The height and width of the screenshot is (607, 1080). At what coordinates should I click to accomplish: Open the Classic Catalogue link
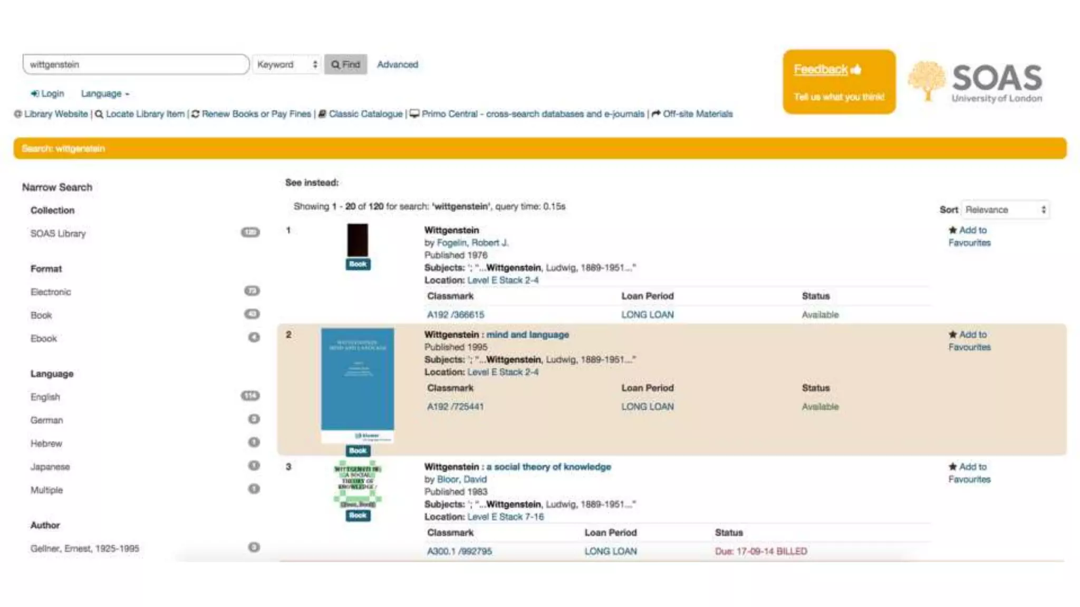[365, 114]
